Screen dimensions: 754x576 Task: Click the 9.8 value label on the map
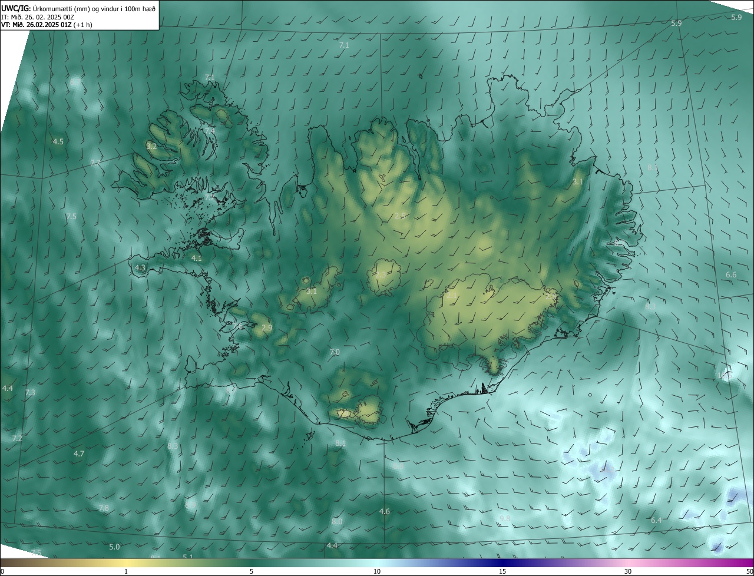pyautogui.click(x=505, y=518)
